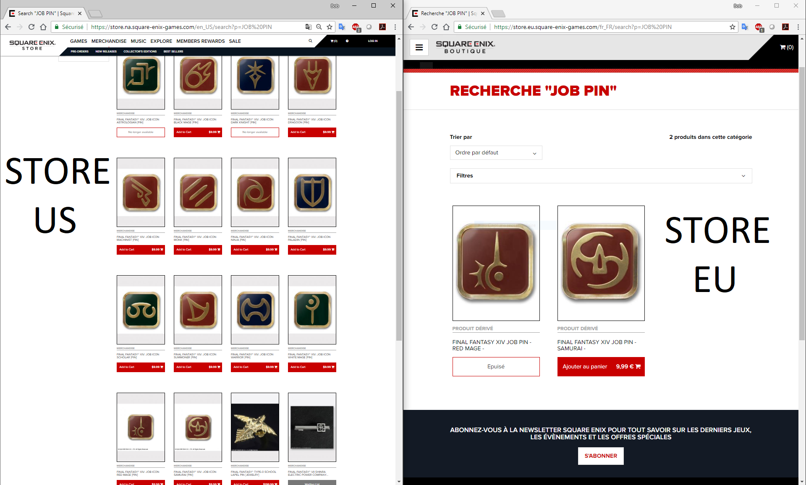Open zoom magnifier icon in US address bar
This screenshot has width=806, height=485.
pyautogui.click(x=319, y=27)
